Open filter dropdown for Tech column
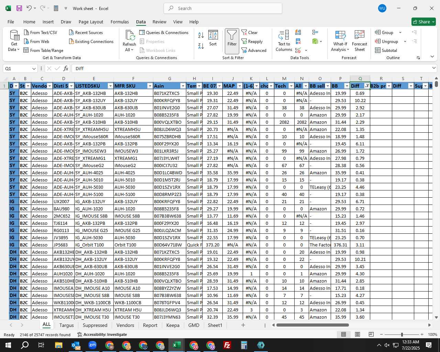This screenshot has height=352, width=440. (x=291, y=86)
